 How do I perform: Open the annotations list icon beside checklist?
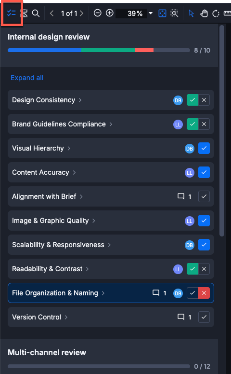click(24, 14)
